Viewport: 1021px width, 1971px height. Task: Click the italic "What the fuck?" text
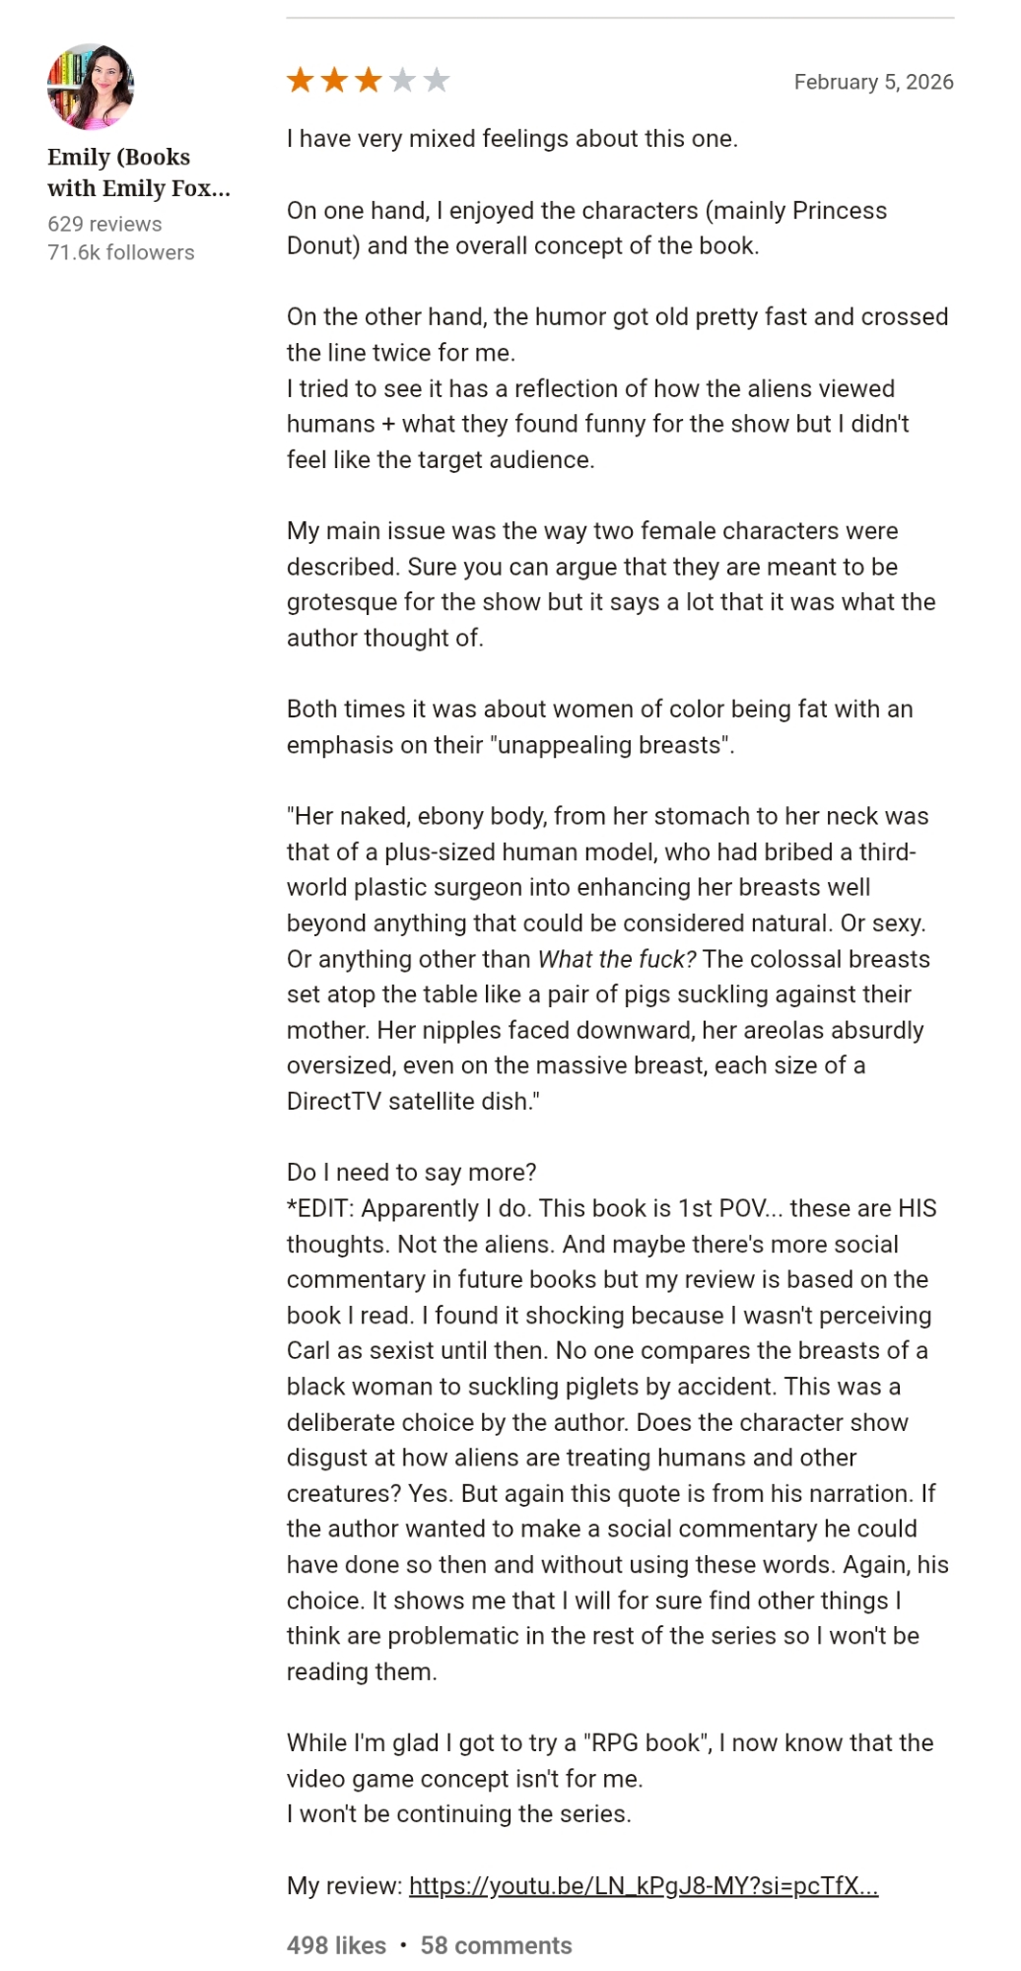(x=616, y=959)
